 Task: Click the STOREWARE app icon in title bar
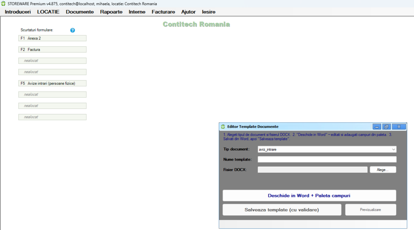[x=3, y=4]
